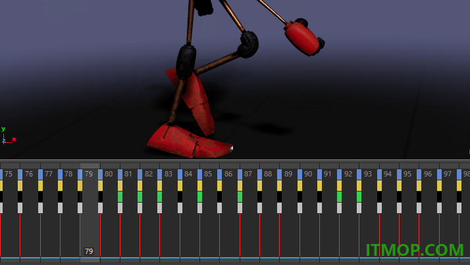Select frame 96 label
This screenshot has height=265, width=470.
coord(428,174)
